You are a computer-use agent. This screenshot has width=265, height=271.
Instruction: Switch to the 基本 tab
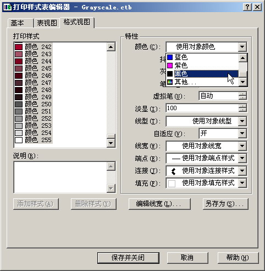click(x=20, y=23)
